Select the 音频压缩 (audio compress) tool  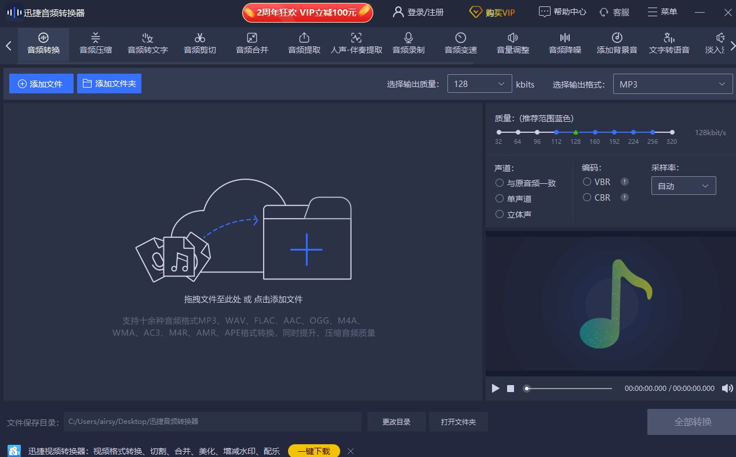(x=95, y=43)
